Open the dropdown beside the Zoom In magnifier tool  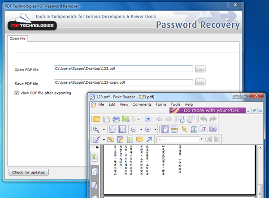click(x=104, y=129)
